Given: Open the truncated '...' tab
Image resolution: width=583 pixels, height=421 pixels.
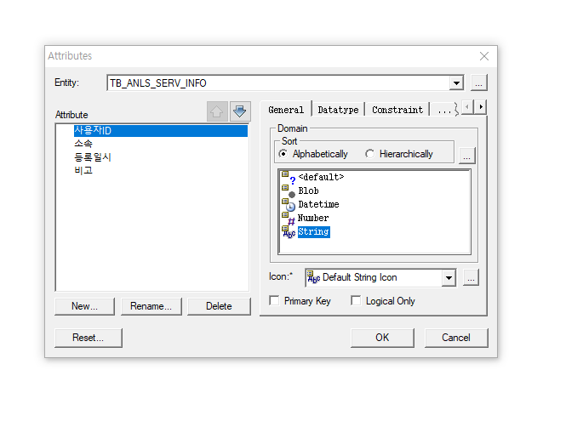Looking at the screenshot, I should coord(444,110).
